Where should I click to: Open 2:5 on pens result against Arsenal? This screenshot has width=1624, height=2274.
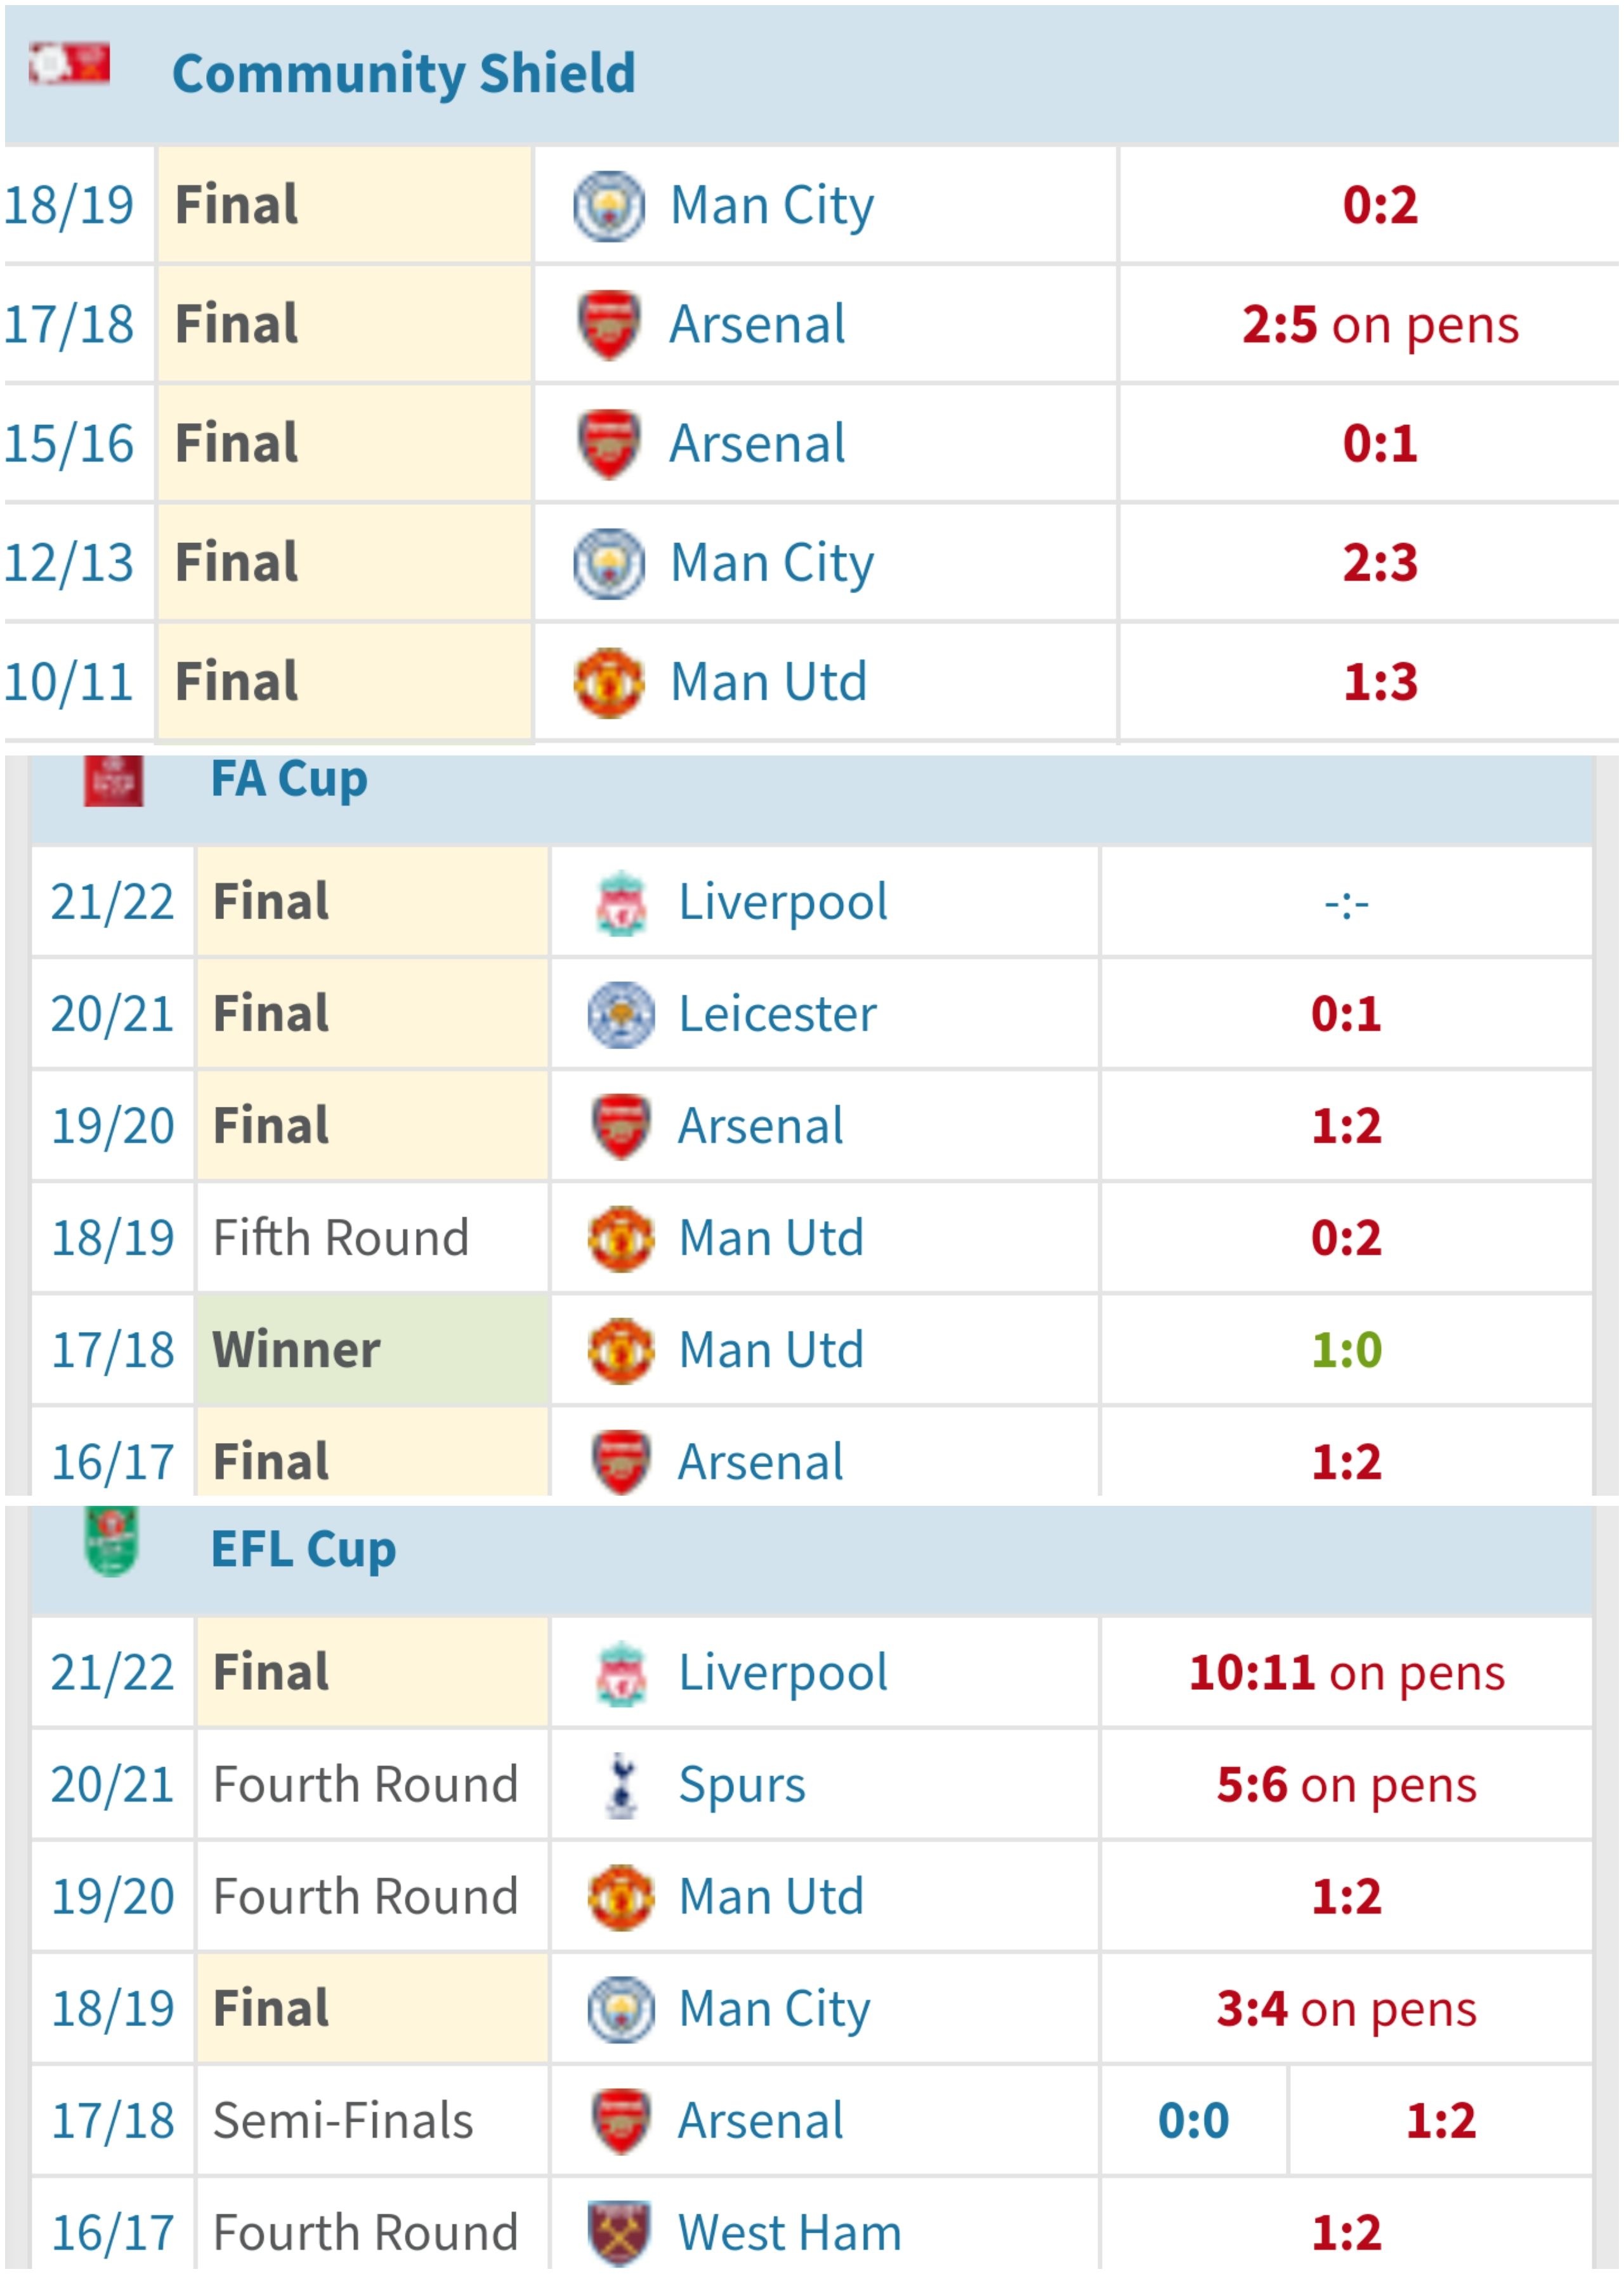[1380, 325]
